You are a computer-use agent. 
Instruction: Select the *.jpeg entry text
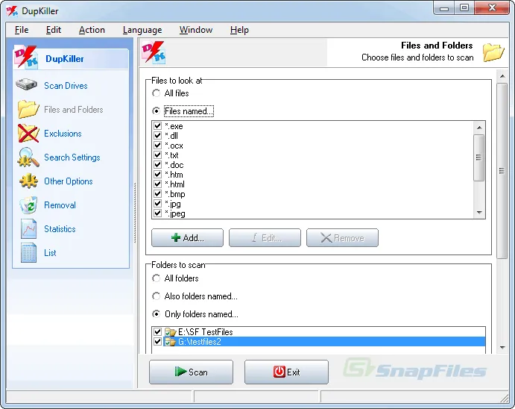click(175, 213)
